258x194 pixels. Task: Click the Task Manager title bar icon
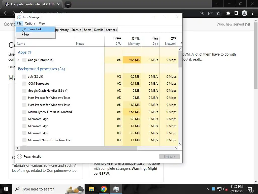[x=19, y=17]
